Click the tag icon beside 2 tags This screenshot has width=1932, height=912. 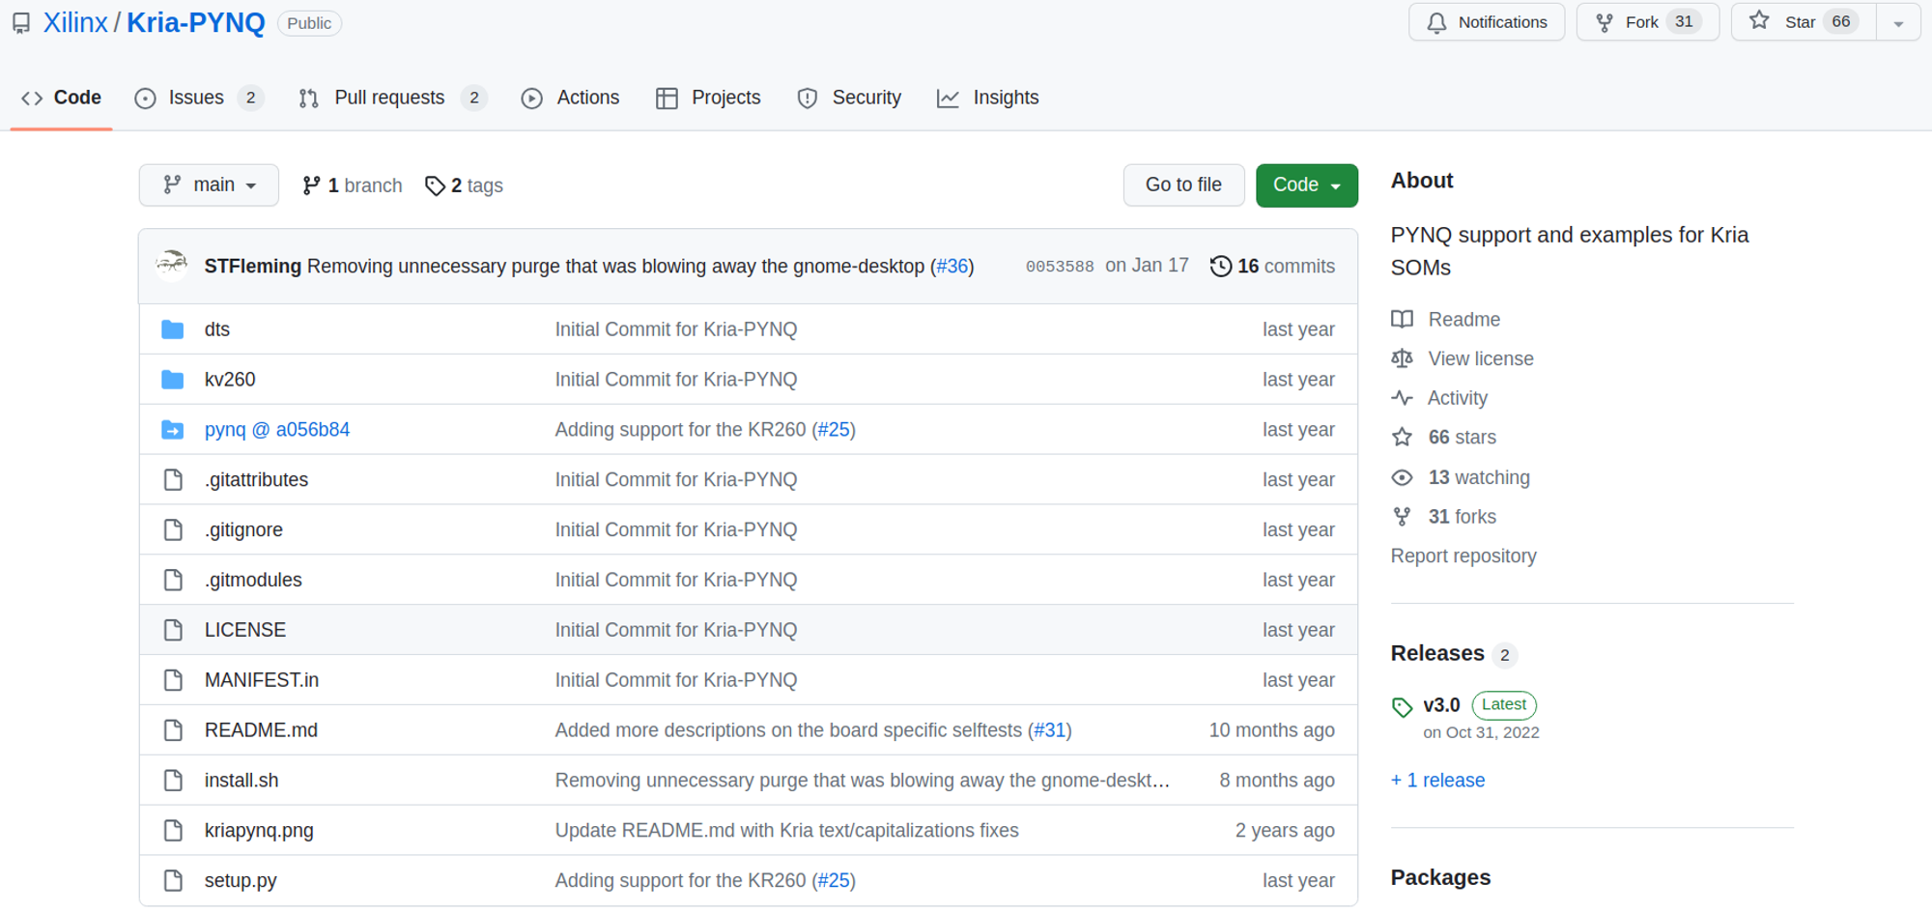[x=435, y=185]
